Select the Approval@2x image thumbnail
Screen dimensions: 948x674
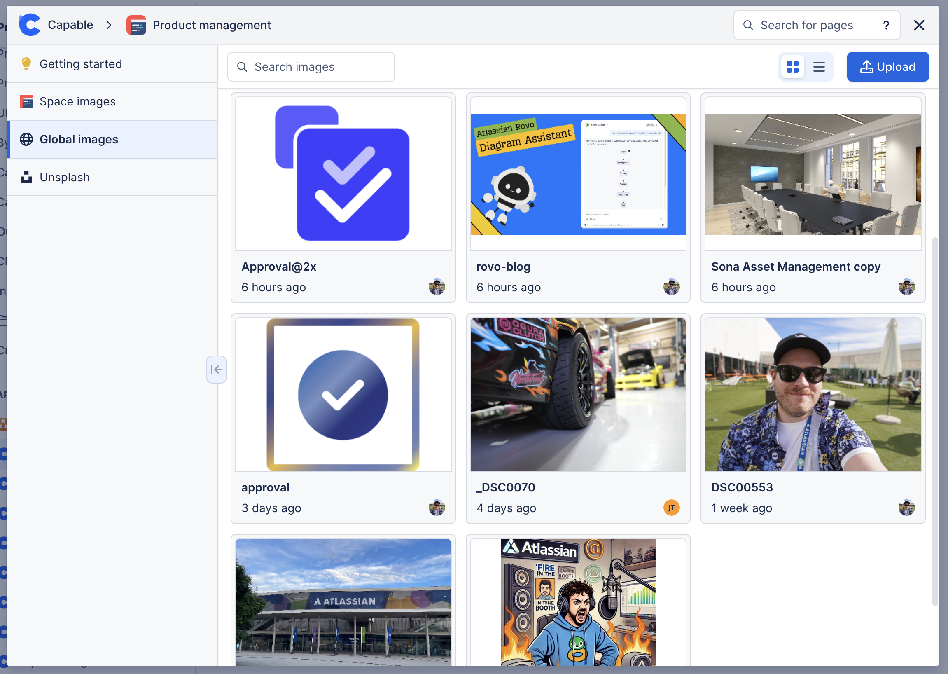point(343,173)
